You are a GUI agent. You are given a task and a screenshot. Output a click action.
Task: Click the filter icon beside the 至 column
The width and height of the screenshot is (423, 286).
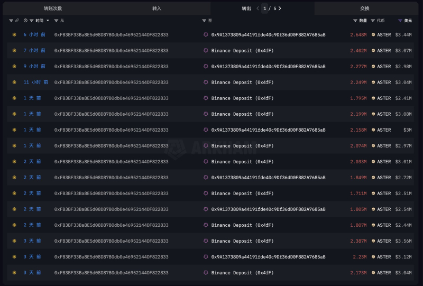[204, 21]
